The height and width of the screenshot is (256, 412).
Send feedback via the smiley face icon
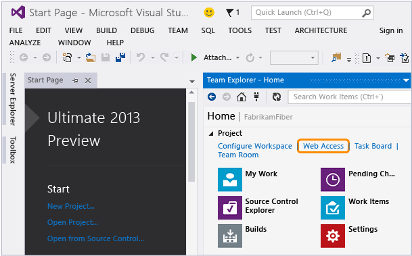[x=209, y=12]
